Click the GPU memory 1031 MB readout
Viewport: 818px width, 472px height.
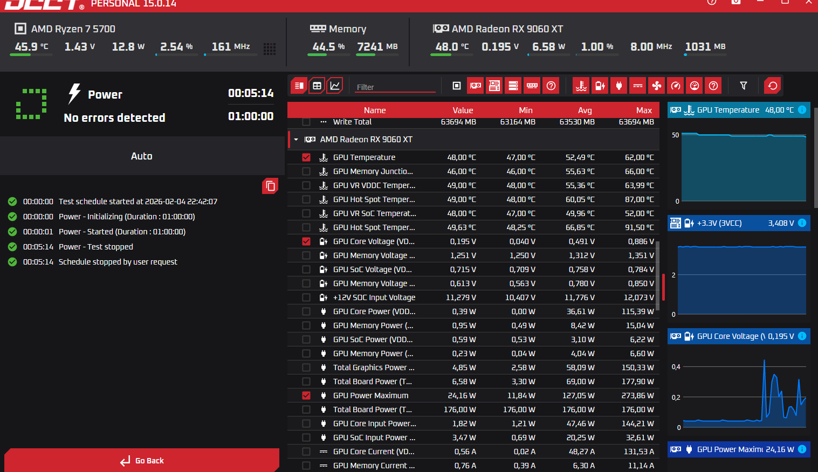pos(705,47)
